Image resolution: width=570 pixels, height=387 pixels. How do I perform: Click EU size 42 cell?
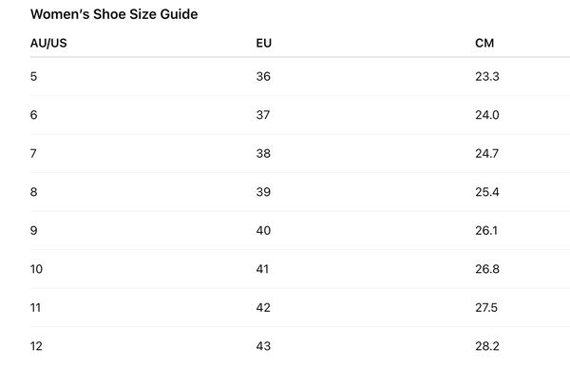pos(263,308)
